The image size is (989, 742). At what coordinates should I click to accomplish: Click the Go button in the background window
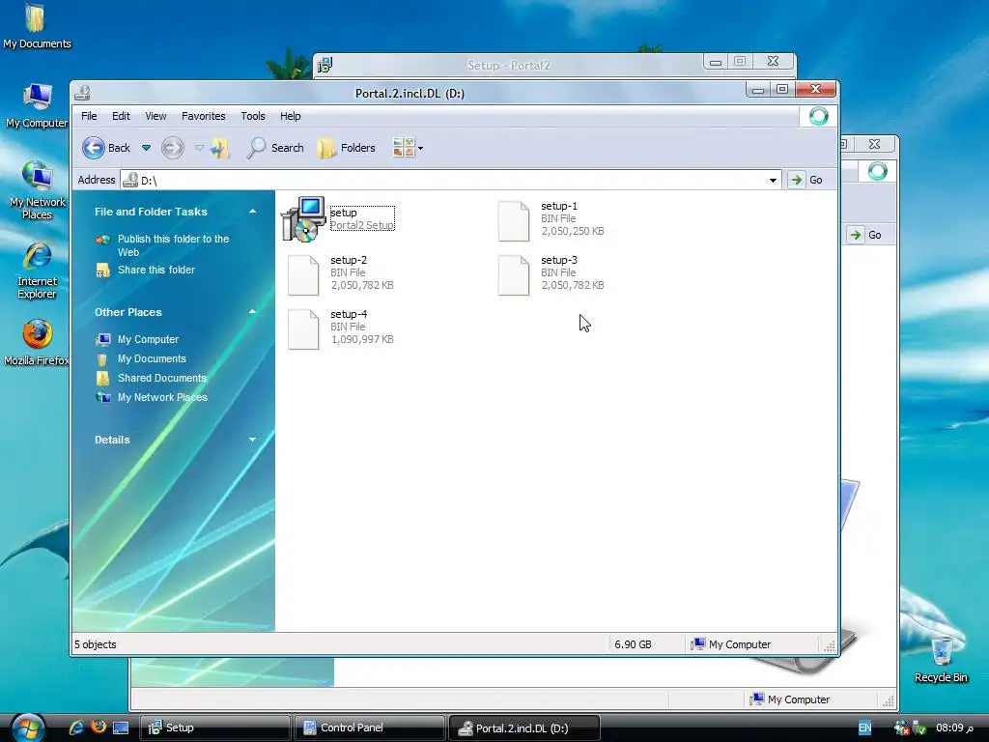[x=866, y=235]
